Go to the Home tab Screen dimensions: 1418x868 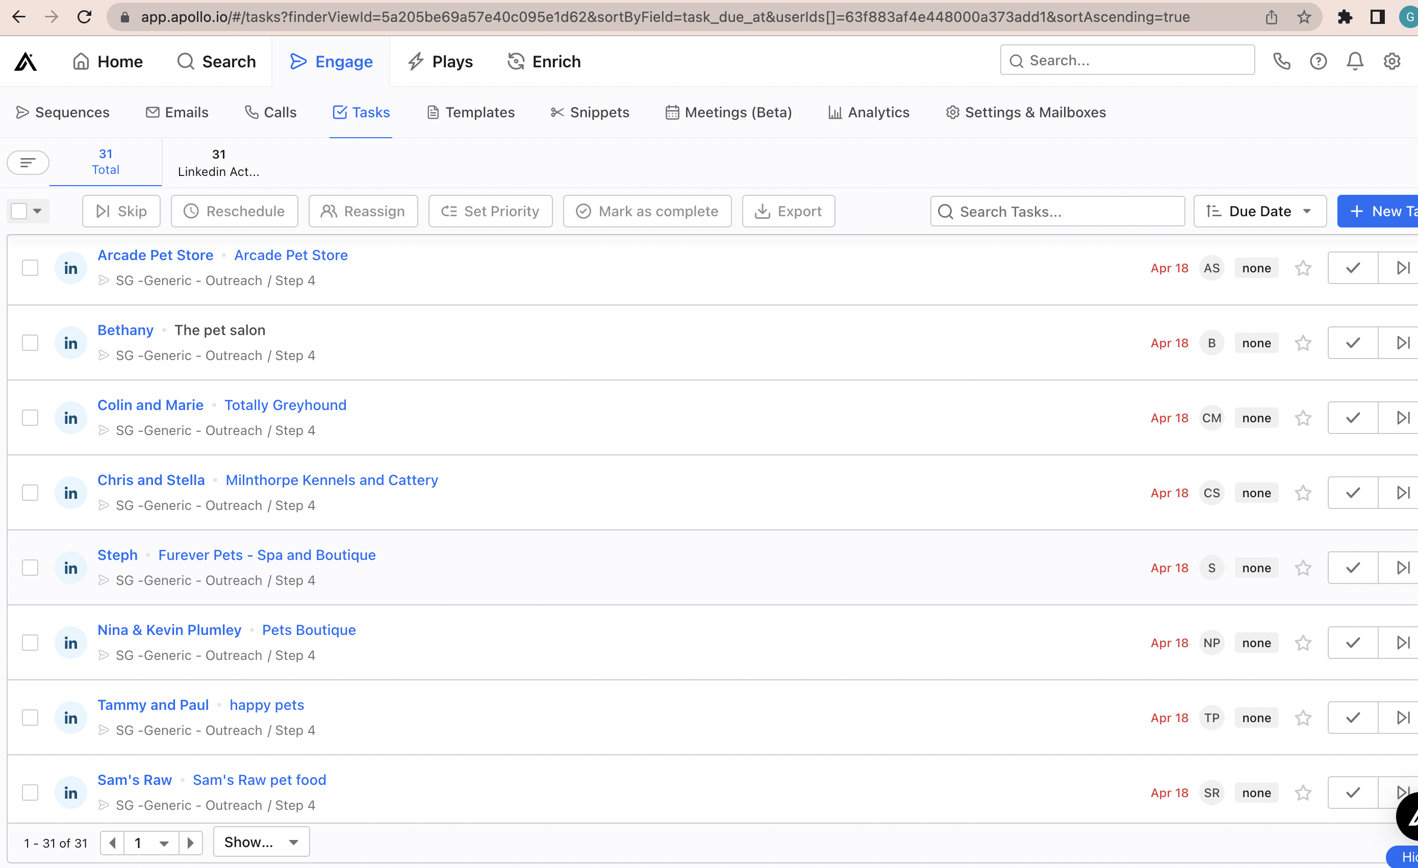coord(108,62)
